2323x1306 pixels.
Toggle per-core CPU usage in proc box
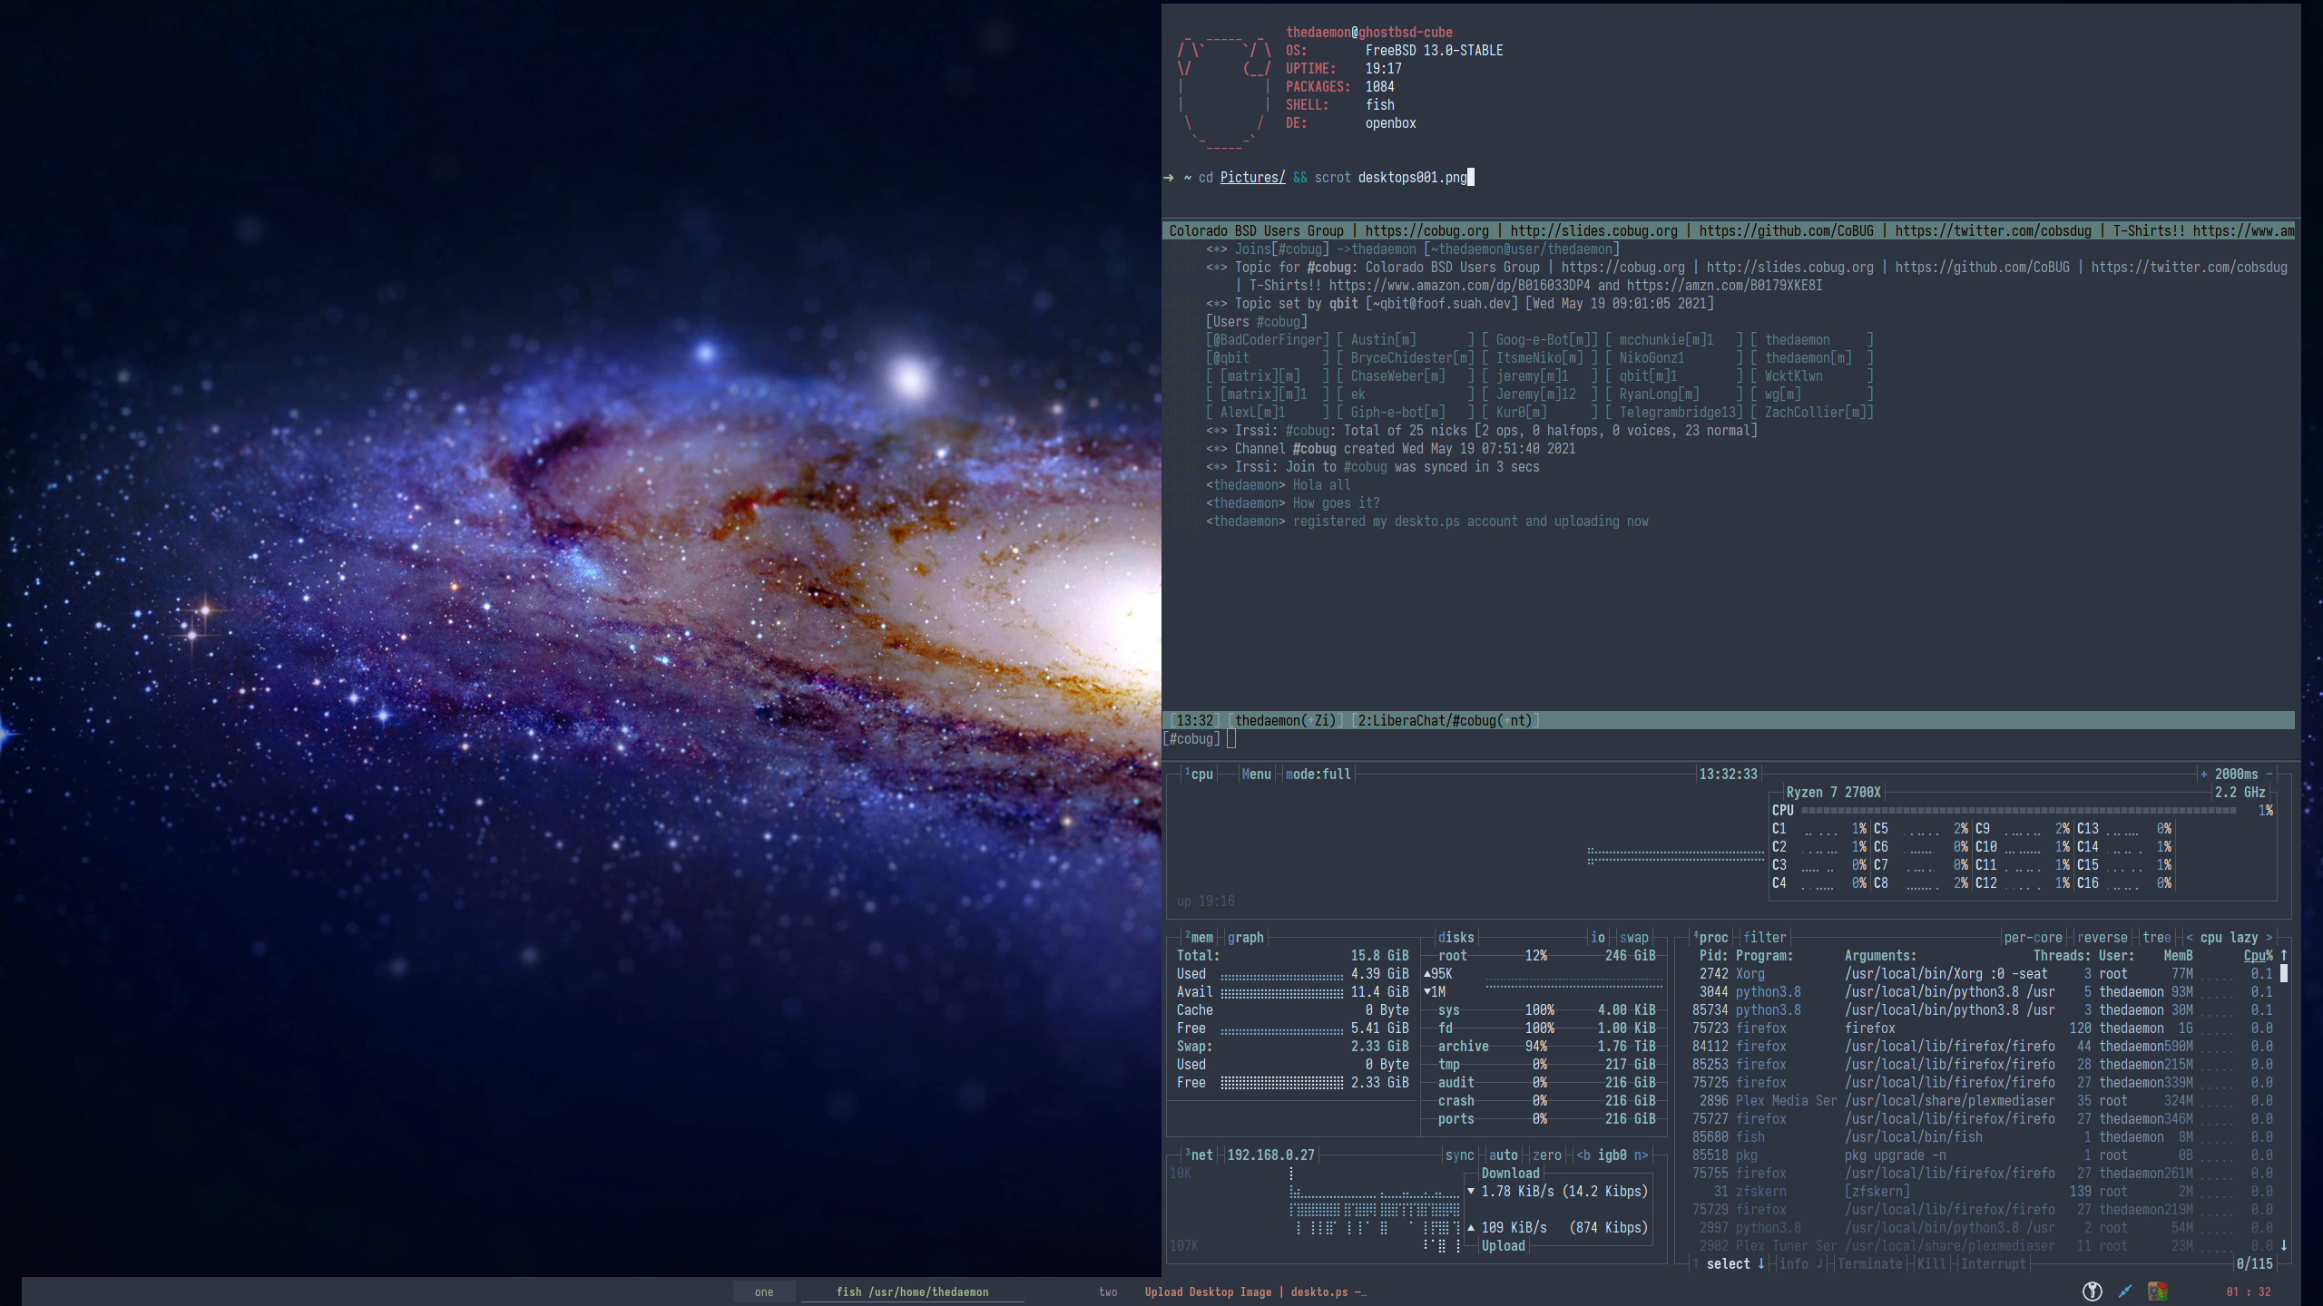(x=2033, y=937)
